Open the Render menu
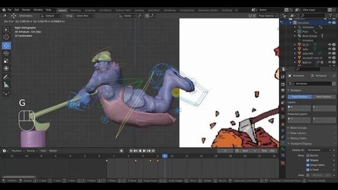This screenshot has width=338, height=190. coord(26,10)
